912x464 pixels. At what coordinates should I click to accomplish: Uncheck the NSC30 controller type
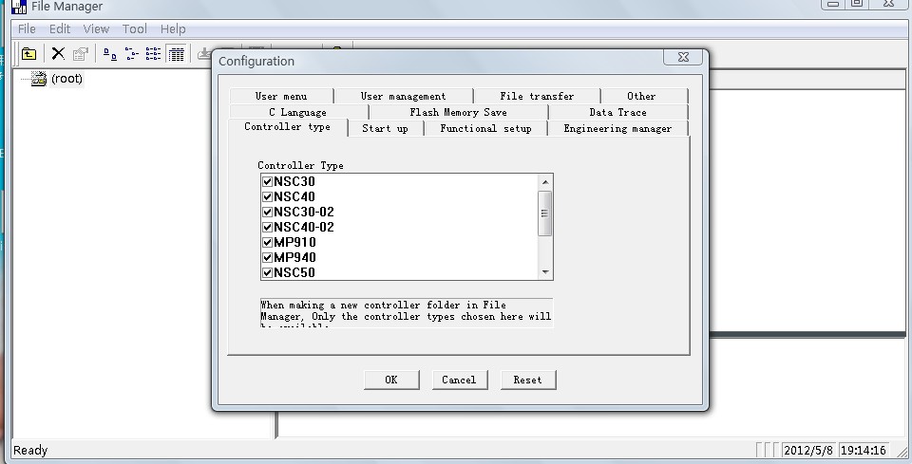click(267, 181)
